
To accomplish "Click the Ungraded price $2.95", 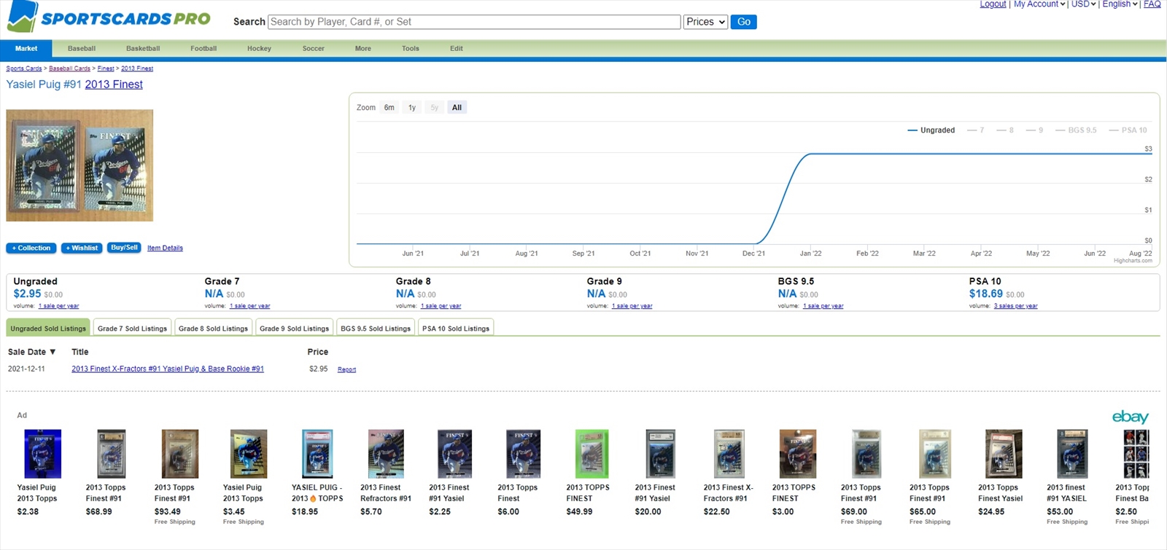I will [27, 294].
